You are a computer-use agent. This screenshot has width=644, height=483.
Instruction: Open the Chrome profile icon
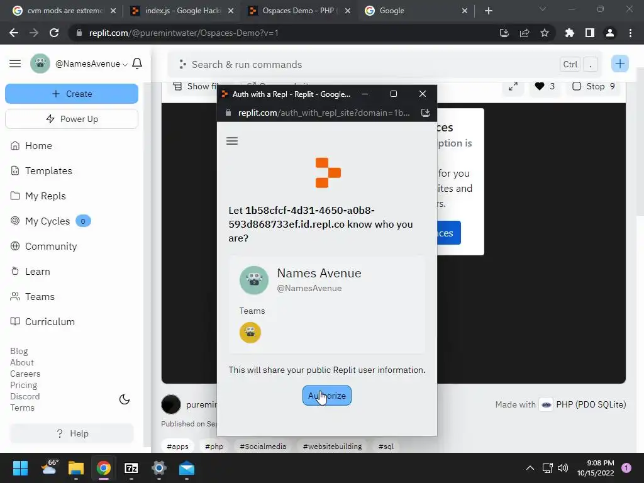[x=610, y=33]
